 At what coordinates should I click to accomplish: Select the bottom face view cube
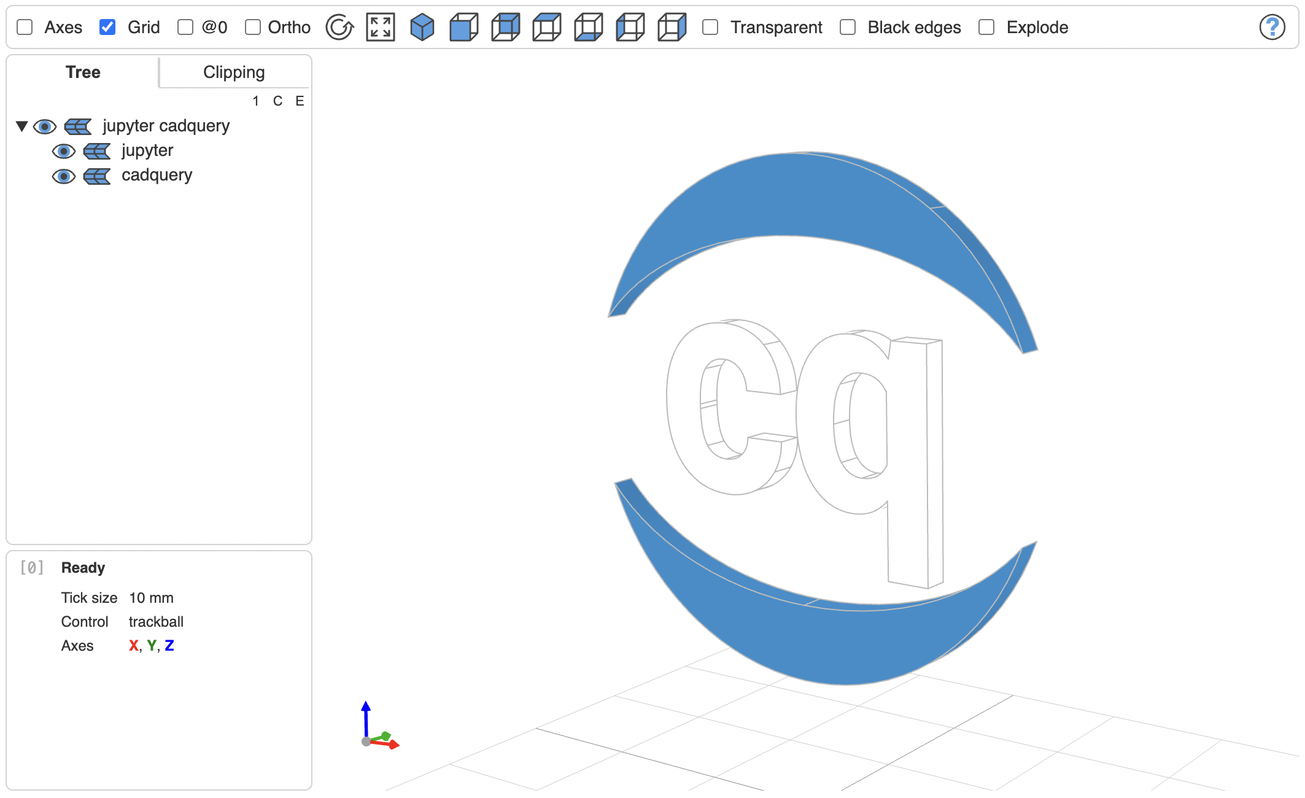click(x=588, y=28)
